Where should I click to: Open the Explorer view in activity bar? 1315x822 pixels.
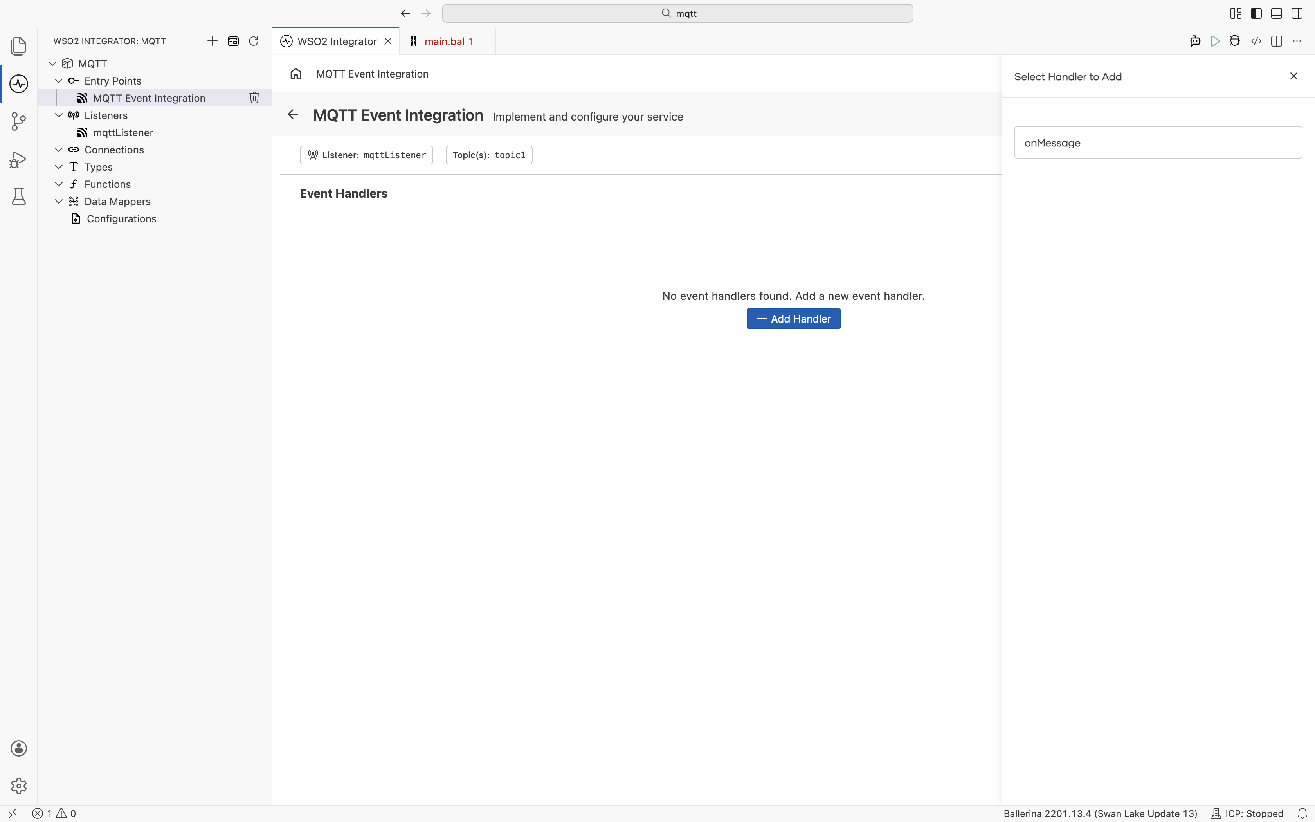pyautogui.click(x=18, y=46)
